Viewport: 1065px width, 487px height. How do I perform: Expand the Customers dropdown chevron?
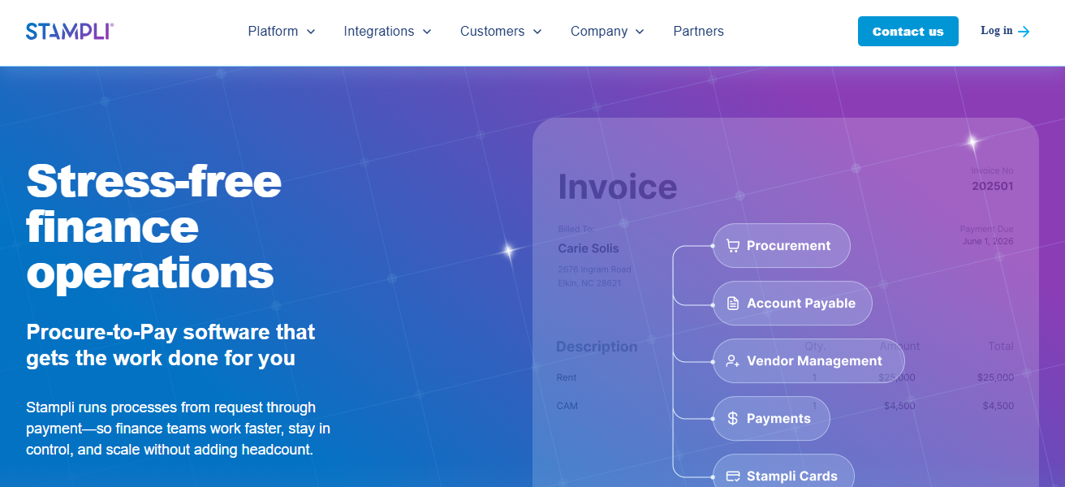pos(537,32)
